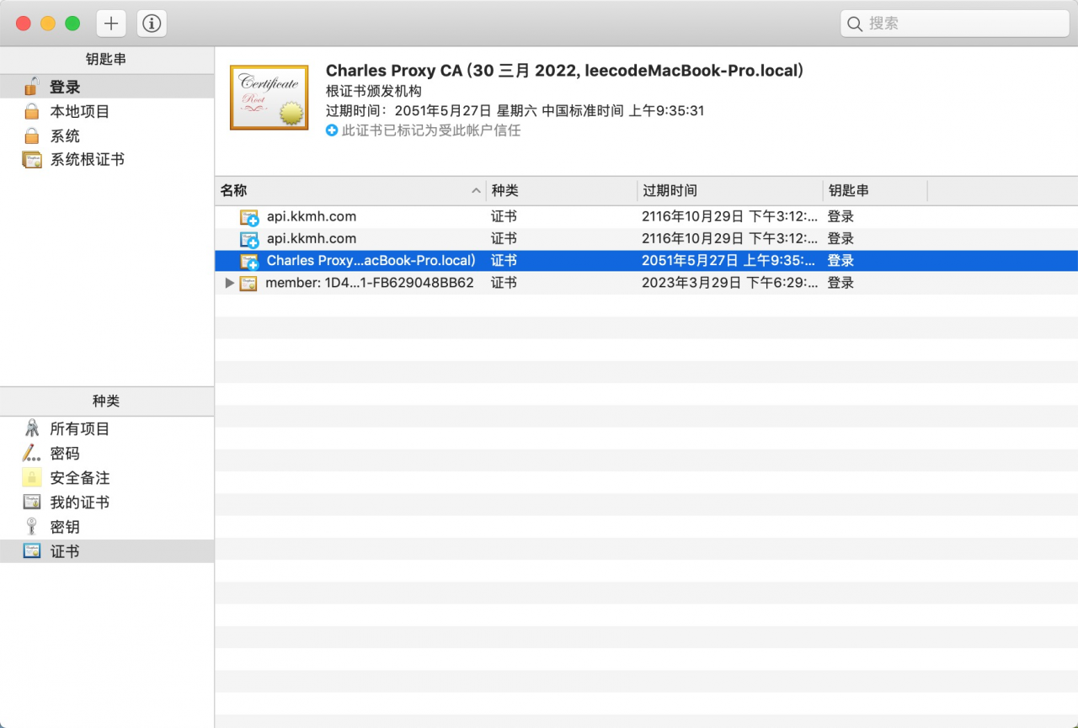Focus the 搜索 search field
1078x728 pixels.
point(954,24)
